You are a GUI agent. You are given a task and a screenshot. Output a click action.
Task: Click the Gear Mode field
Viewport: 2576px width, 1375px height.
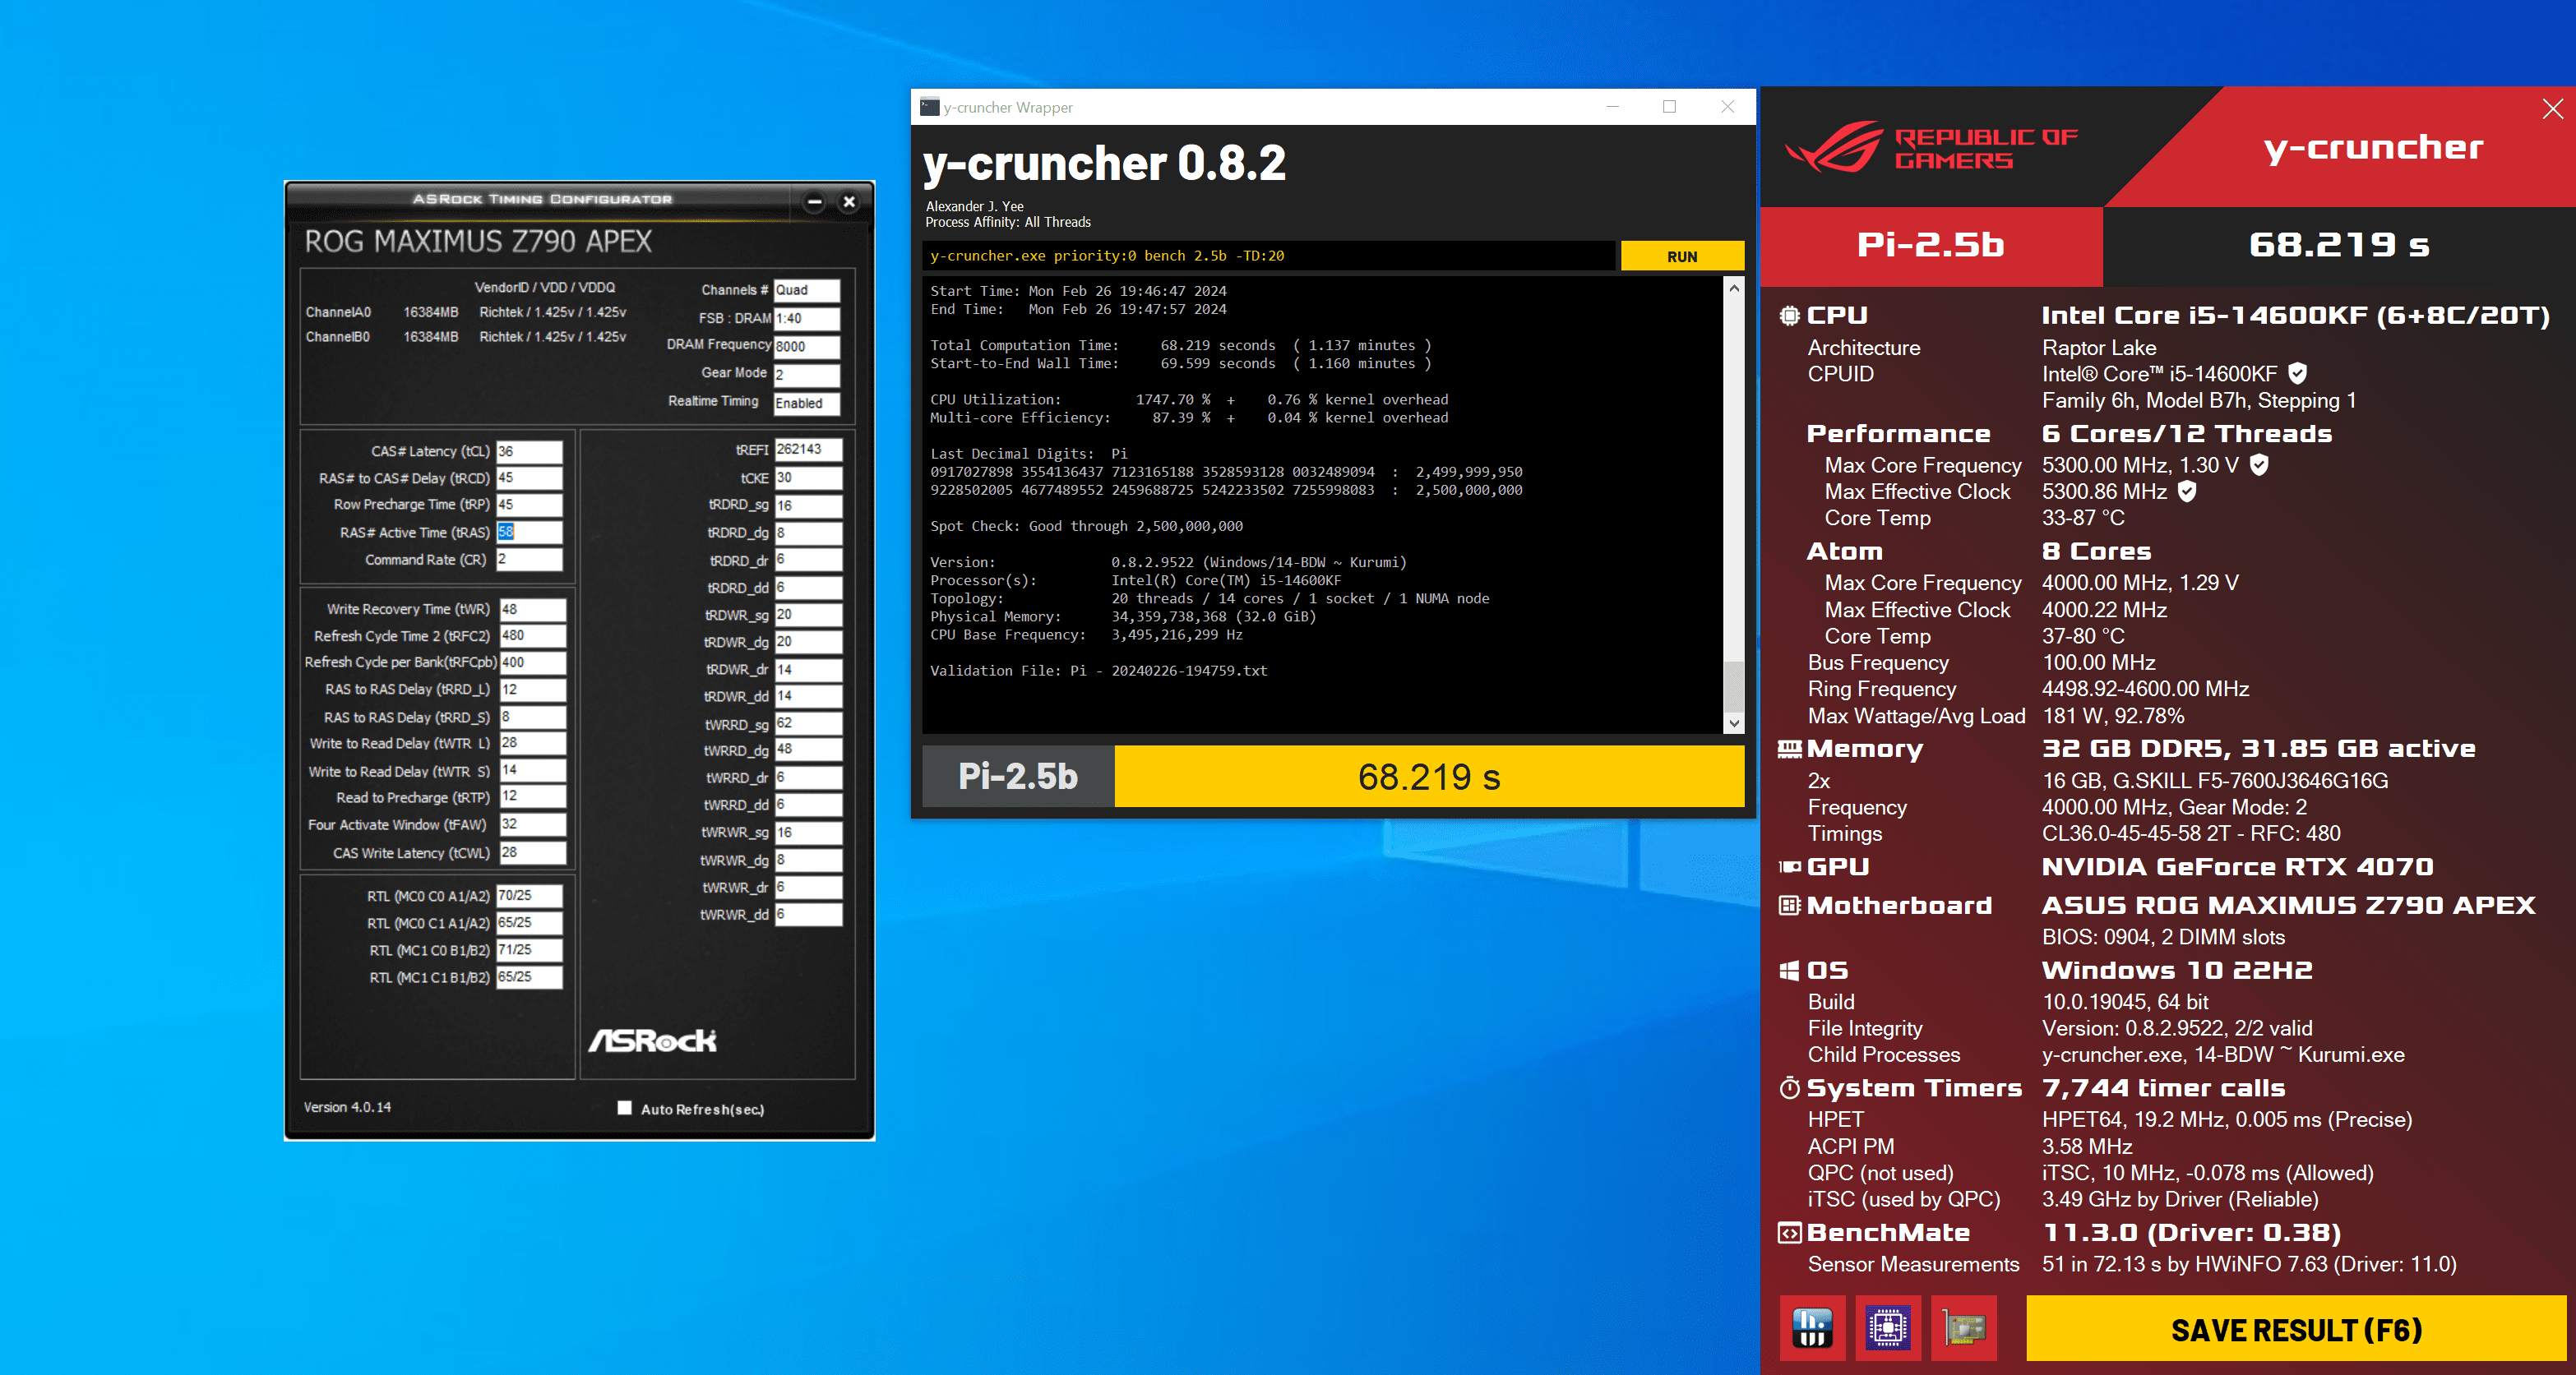tap(807, 375)
